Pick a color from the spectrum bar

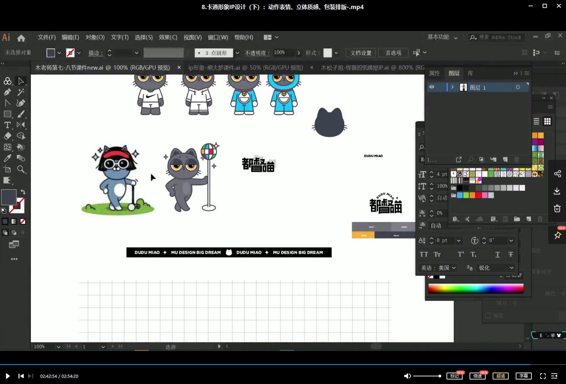coord(475,289)
